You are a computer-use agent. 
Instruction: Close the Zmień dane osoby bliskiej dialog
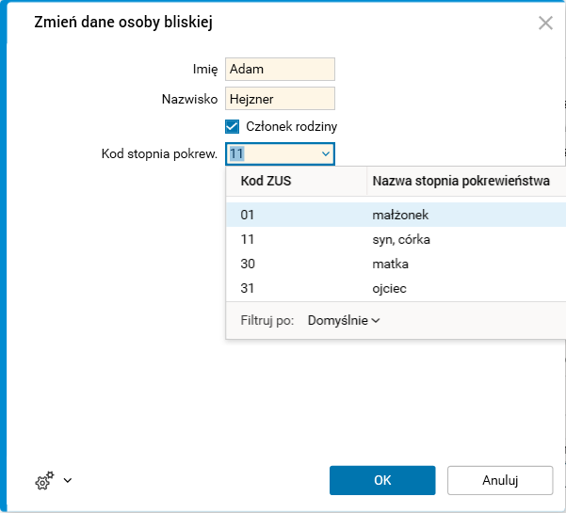point(545,24)
